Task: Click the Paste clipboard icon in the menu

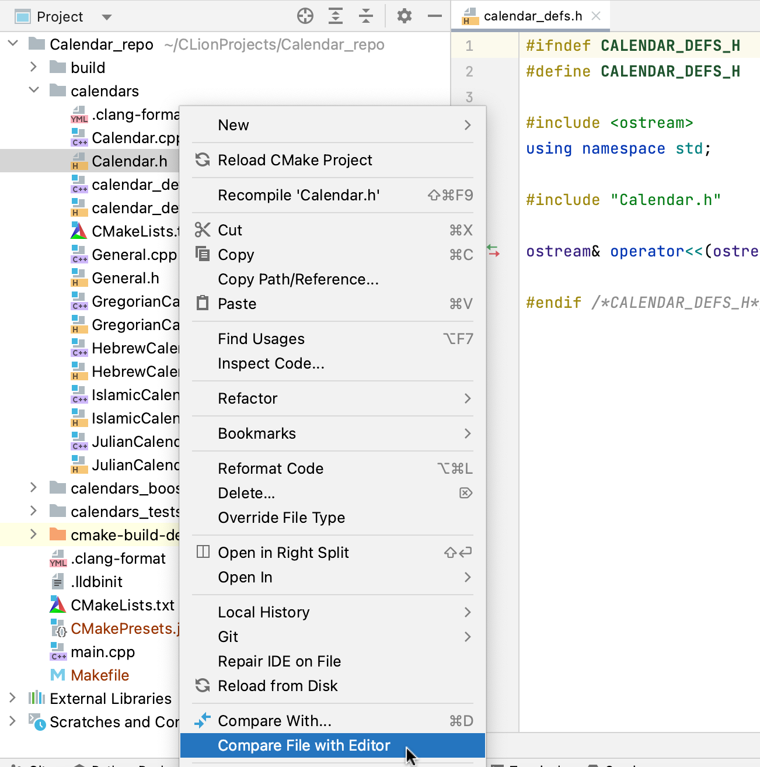Action: pos(202,303)
